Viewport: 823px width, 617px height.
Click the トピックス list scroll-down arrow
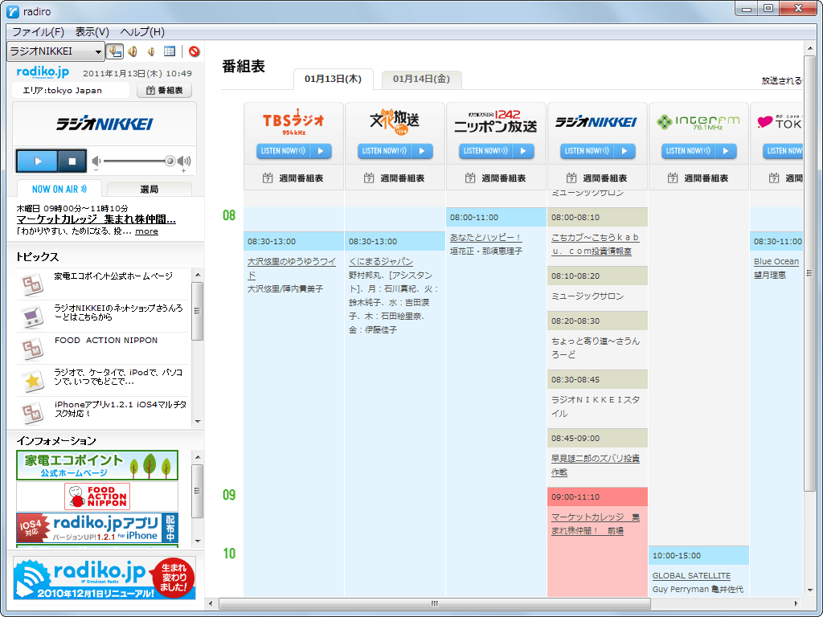tap(198, 421)
